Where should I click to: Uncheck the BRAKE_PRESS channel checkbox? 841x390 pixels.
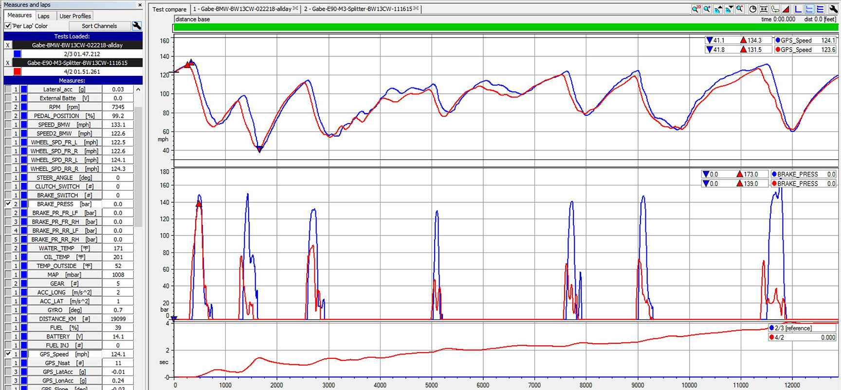point(8,204)
